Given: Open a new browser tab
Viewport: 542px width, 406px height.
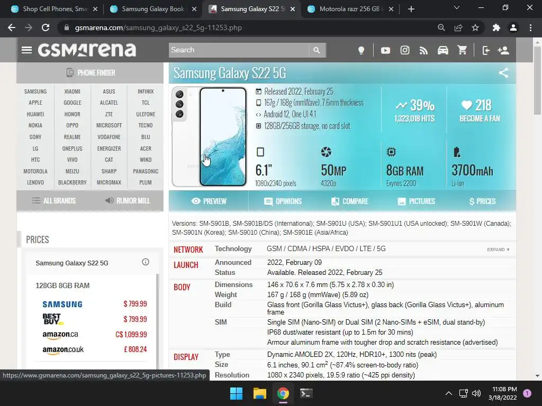Looking at the screenshot, I should (x=411, y=9).
